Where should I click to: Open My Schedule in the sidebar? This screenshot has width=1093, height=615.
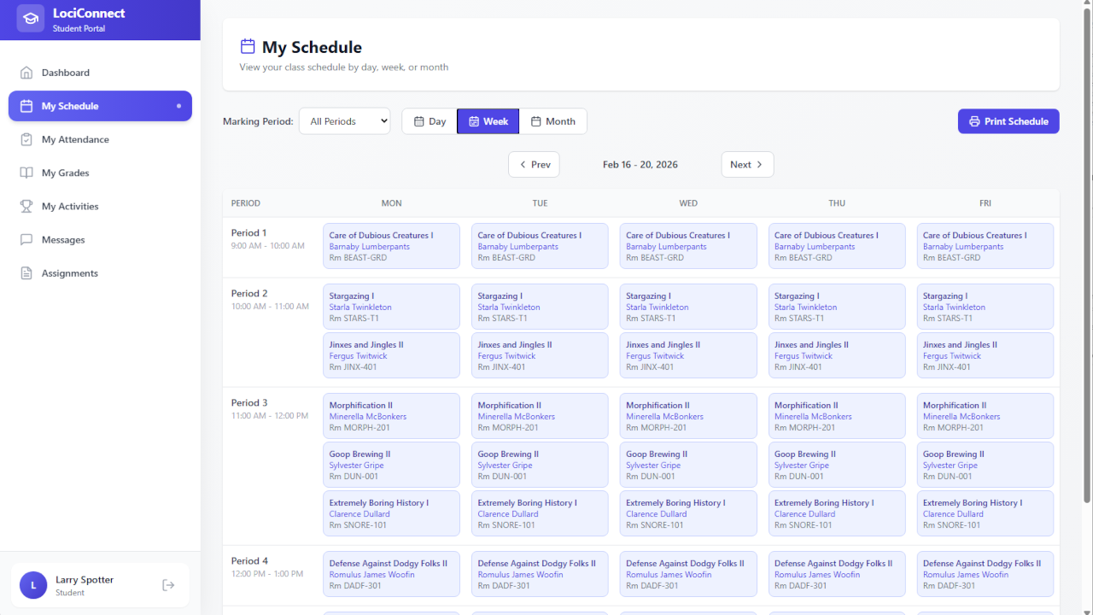[x=100, y=106]
